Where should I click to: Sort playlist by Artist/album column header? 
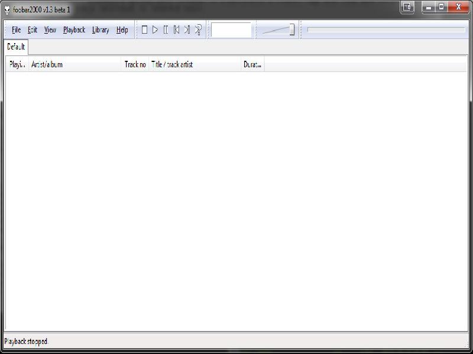(x=75, y=64)
